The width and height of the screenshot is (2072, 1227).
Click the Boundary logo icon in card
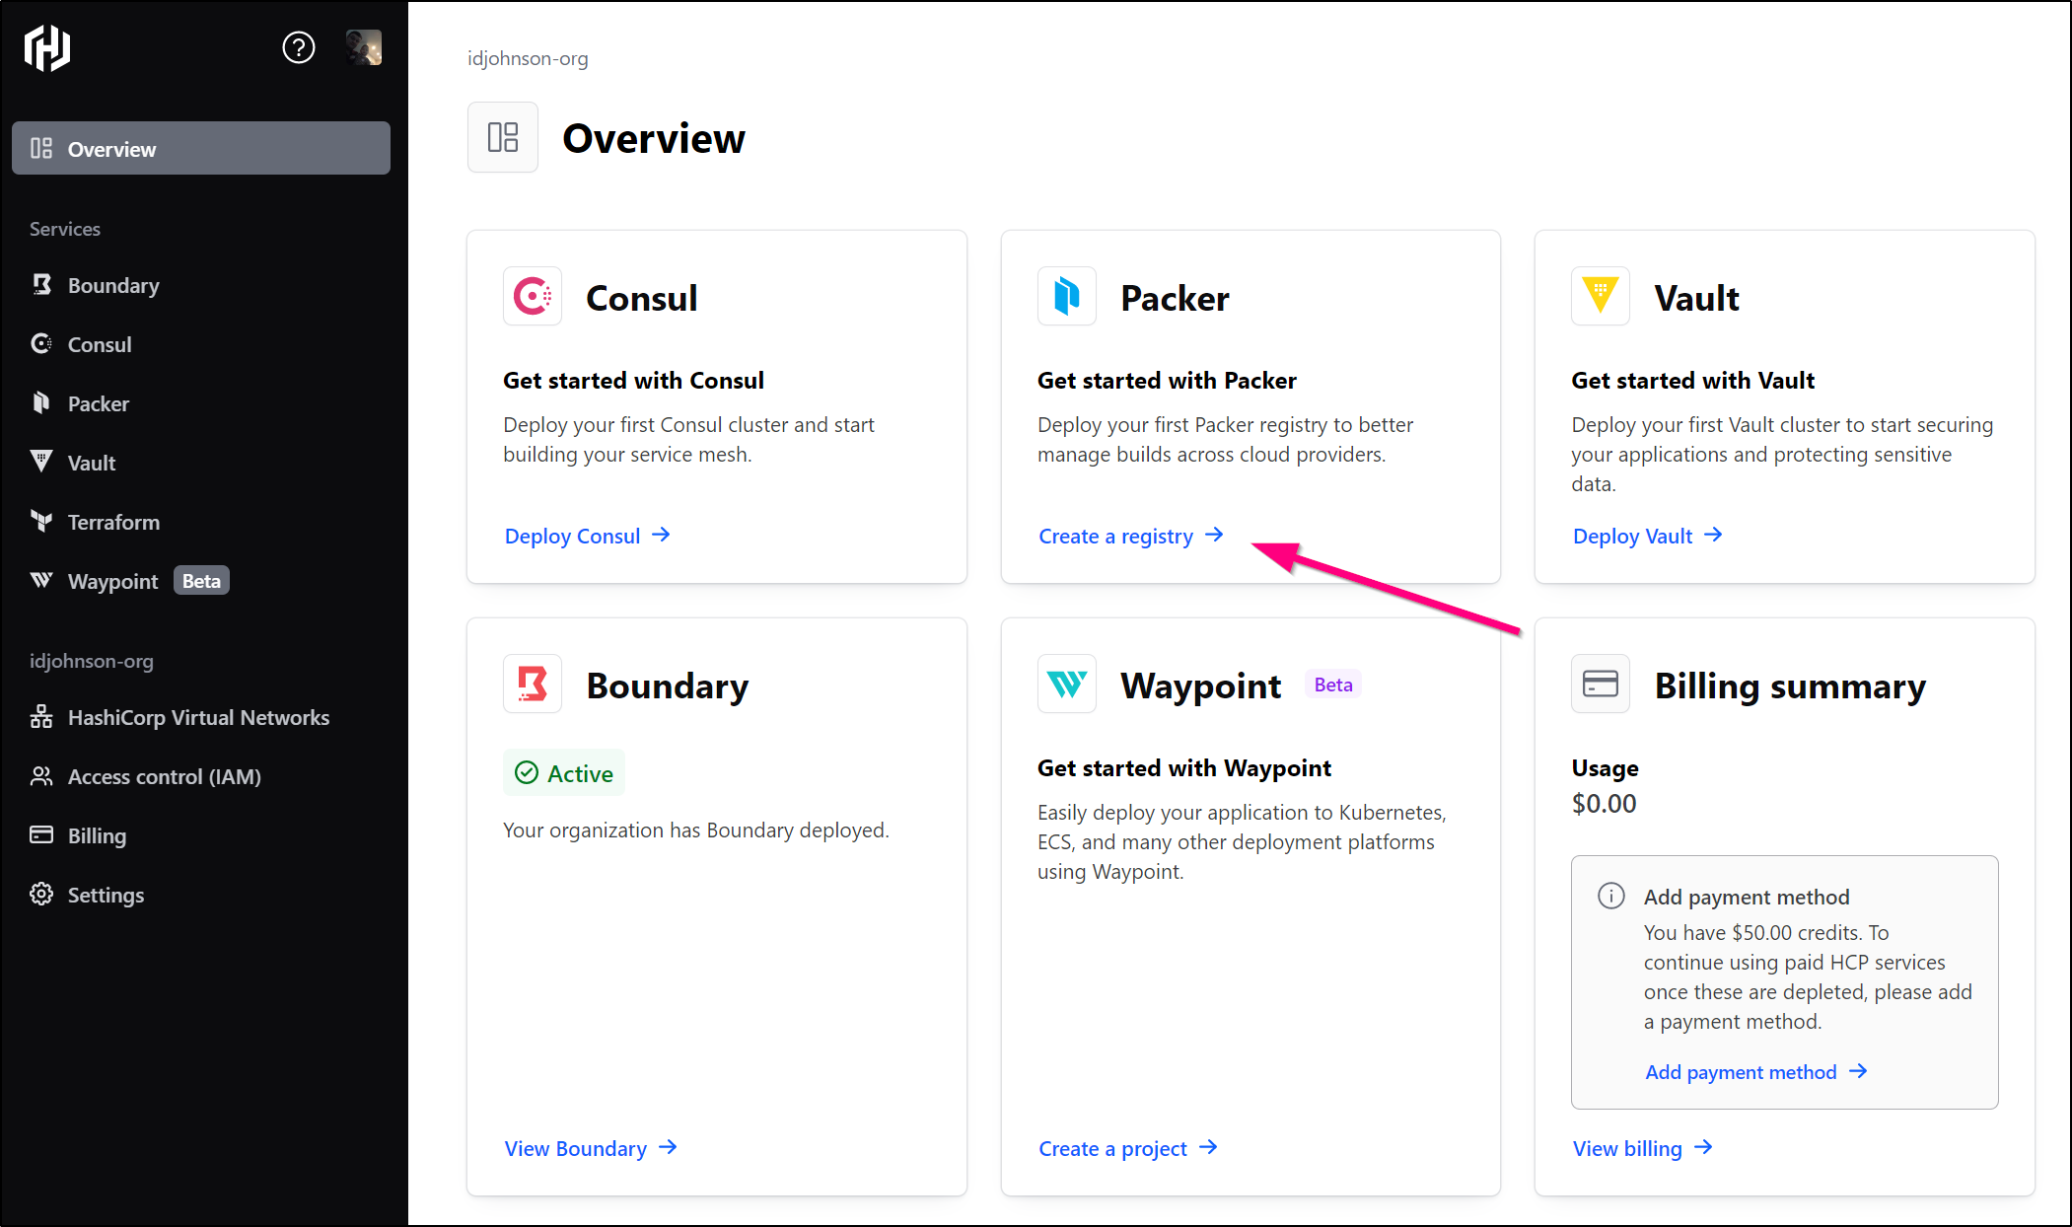click(533, 684)
